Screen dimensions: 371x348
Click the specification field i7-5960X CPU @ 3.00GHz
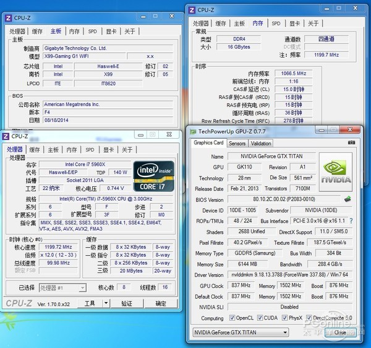pos(106,199)
